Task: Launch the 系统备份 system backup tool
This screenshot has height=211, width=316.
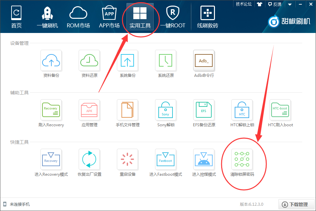Action: (127, 61)
